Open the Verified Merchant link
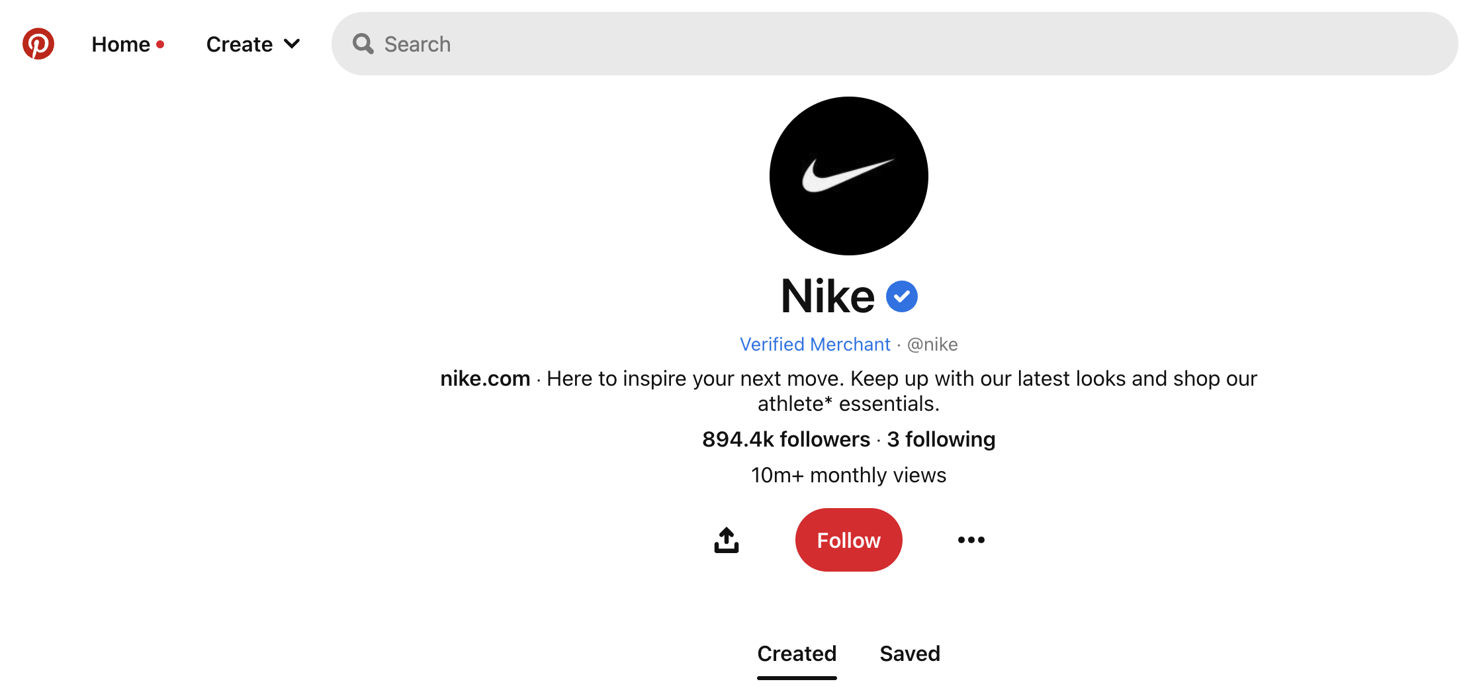This screenshot has height=696, width=1469. tap(815, 344)
